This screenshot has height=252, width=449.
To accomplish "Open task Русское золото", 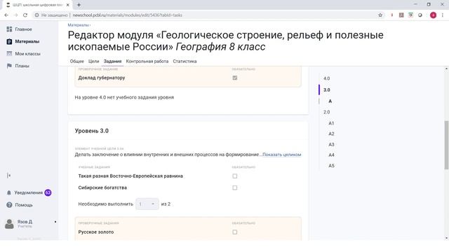I will [x=96, y=232].
